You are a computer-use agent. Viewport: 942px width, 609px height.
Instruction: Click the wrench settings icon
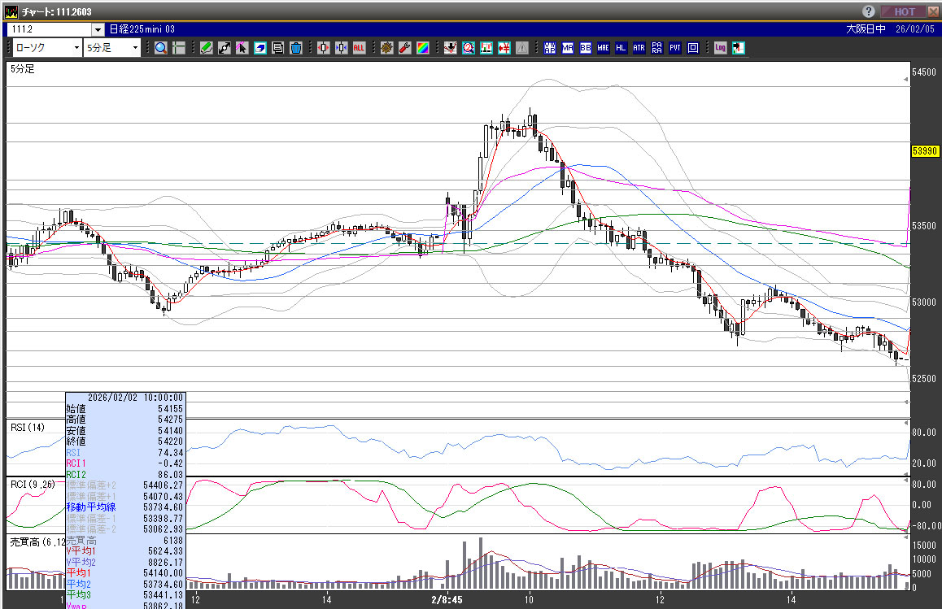pyautogui.click(x=404, y=48)
